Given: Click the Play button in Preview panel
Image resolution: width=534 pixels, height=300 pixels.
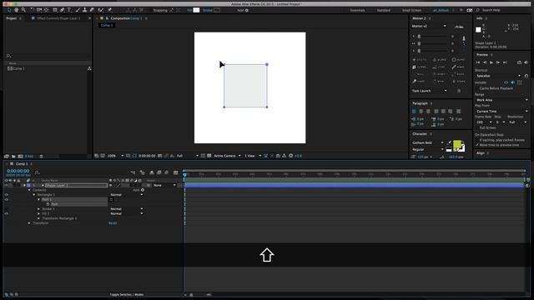Looking at the screenshot, I should (491, 62).
